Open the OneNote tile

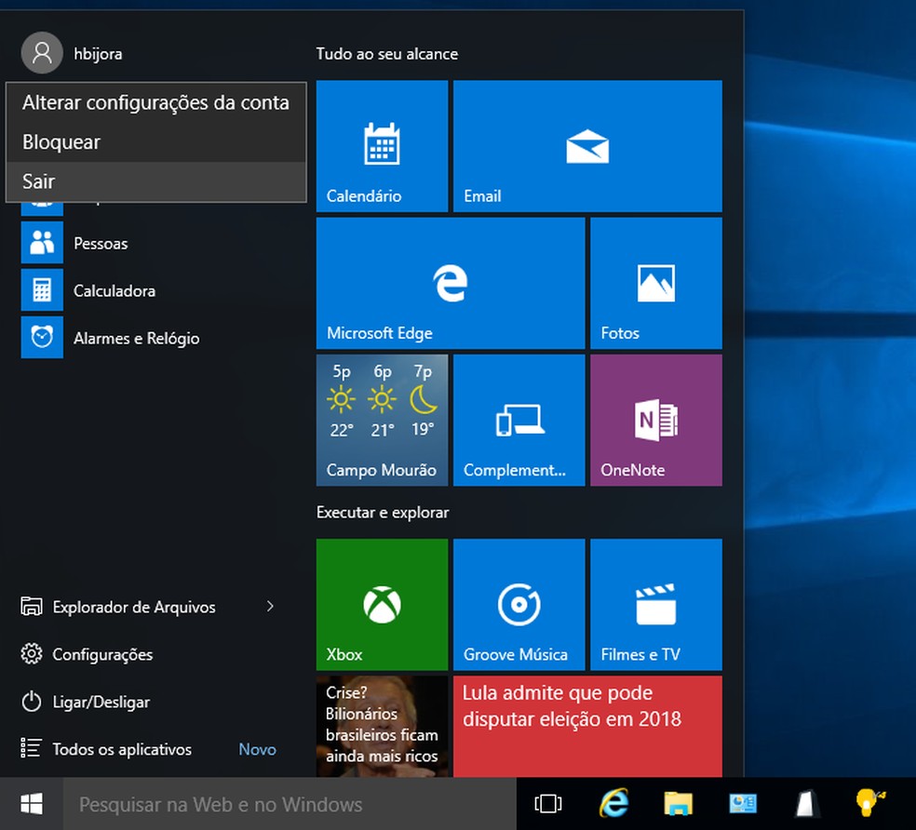[x=655, y=420]
